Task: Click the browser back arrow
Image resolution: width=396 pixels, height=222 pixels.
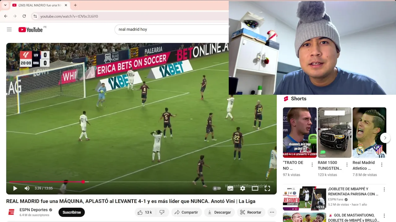Action: (x=6, y=16)
